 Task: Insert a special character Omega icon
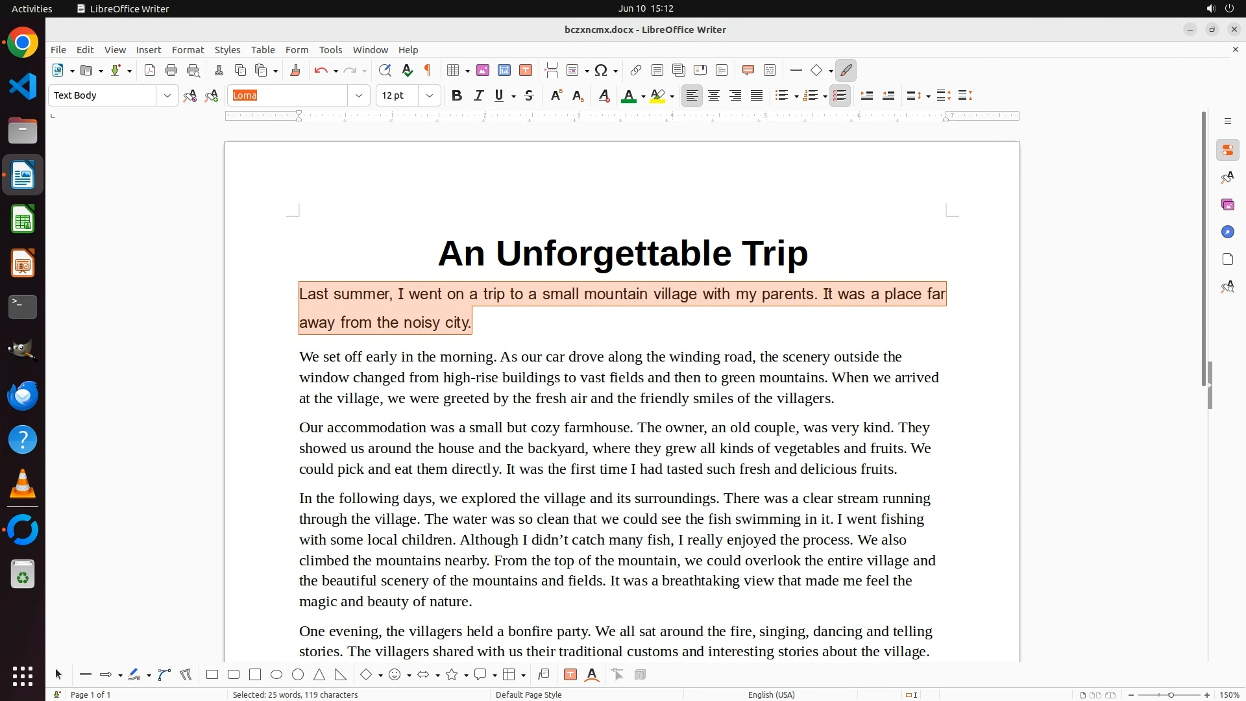click(601, 71)
